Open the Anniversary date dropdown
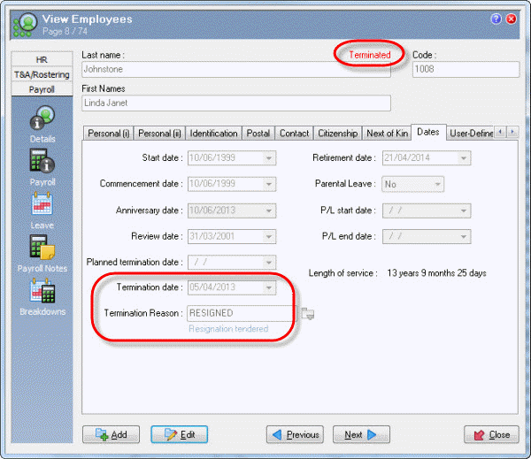The width and height of the screenshot is (531, 459). pos(269,210)
